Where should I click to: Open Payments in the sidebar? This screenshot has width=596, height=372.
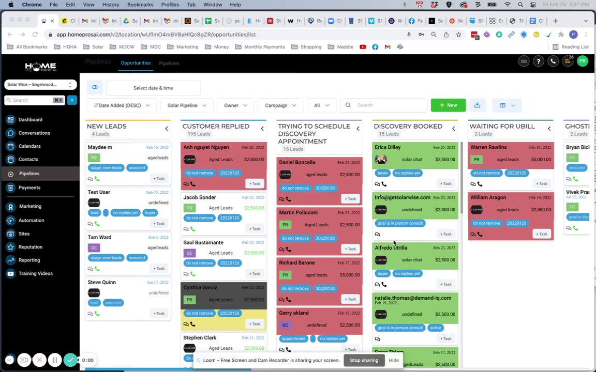tap(29, 188)
